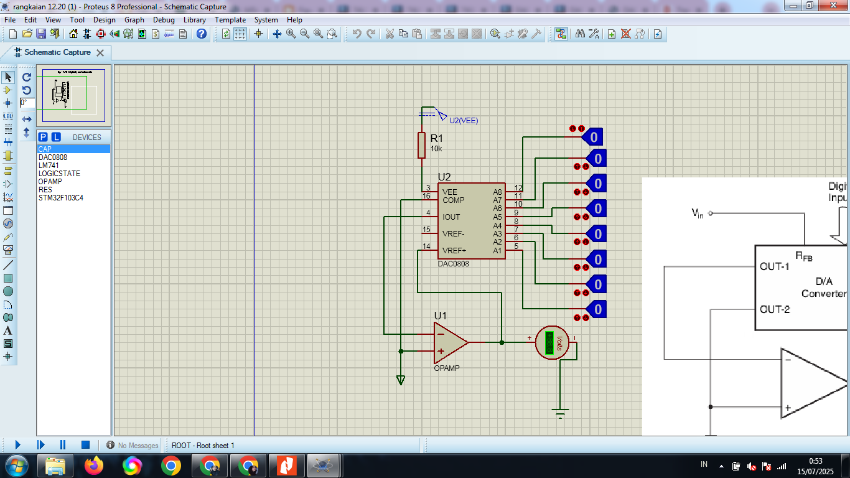
Task: Zoom in with the magnifier plus icon
Action: pyautogui.click(x=291, y=34)
